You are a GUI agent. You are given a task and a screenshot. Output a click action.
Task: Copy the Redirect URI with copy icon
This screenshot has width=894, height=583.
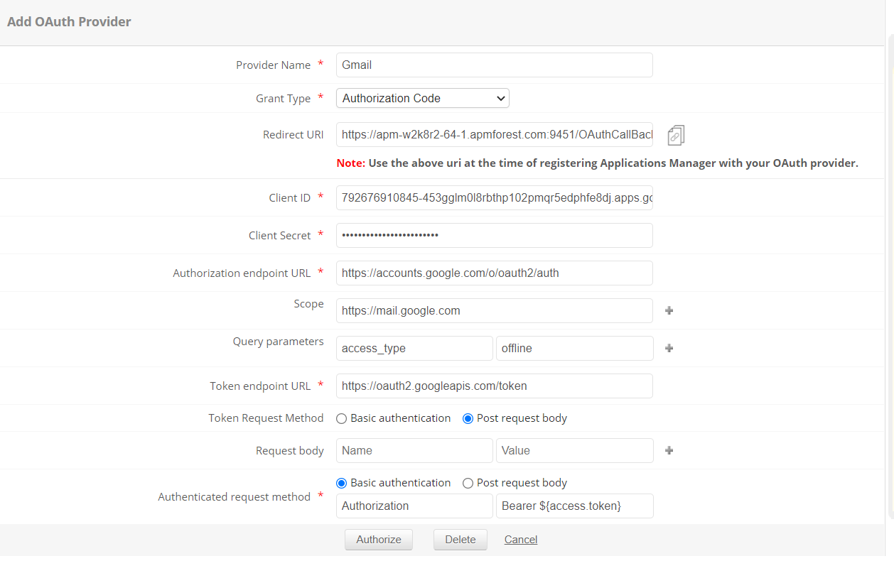(x=676, y=135)
